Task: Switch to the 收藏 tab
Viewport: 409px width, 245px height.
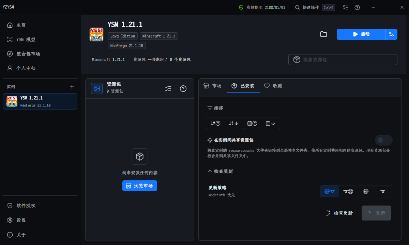Action: [273, 86]
